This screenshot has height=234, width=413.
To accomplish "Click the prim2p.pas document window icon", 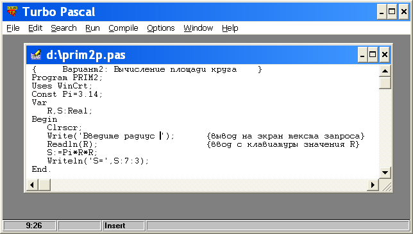I will [36, 54].
